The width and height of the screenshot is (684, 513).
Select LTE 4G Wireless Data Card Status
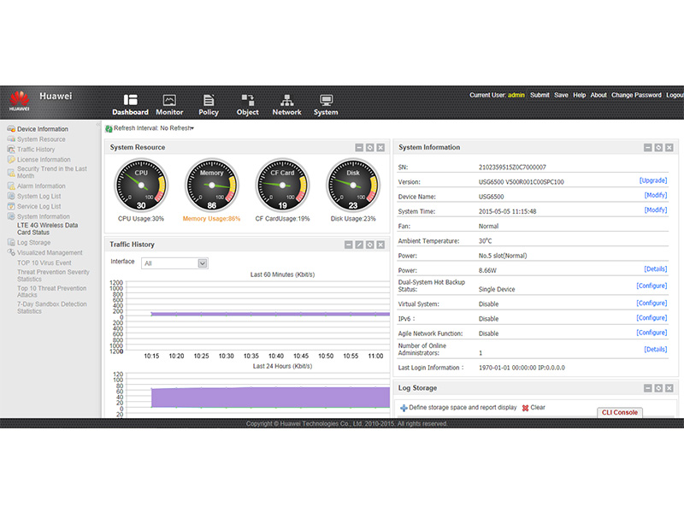coord(47,228)
